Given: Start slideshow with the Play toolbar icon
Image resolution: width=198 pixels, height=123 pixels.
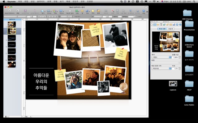Looking at the screenshot, I should click(18, 11).
